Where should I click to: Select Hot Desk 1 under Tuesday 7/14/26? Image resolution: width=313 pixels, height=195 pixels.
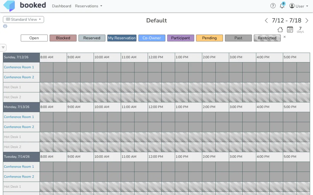(x=13, y=187)
